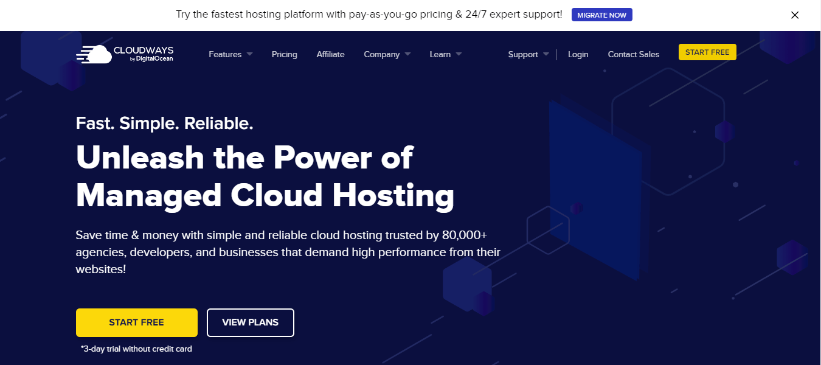The image size is (821, 365).
Task: Click the hero START FREE button
Action: 136,322
